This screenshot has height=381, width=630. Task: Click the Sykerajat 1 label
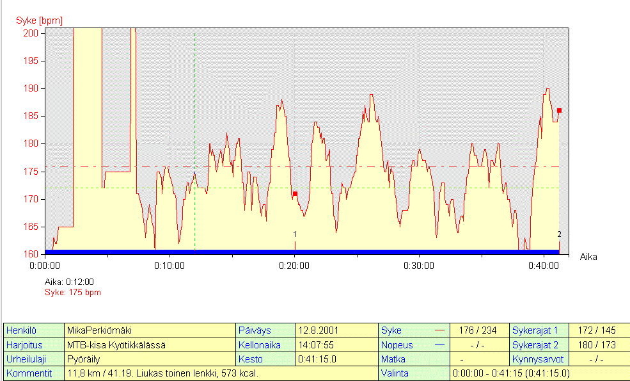[x=535, y=331]
